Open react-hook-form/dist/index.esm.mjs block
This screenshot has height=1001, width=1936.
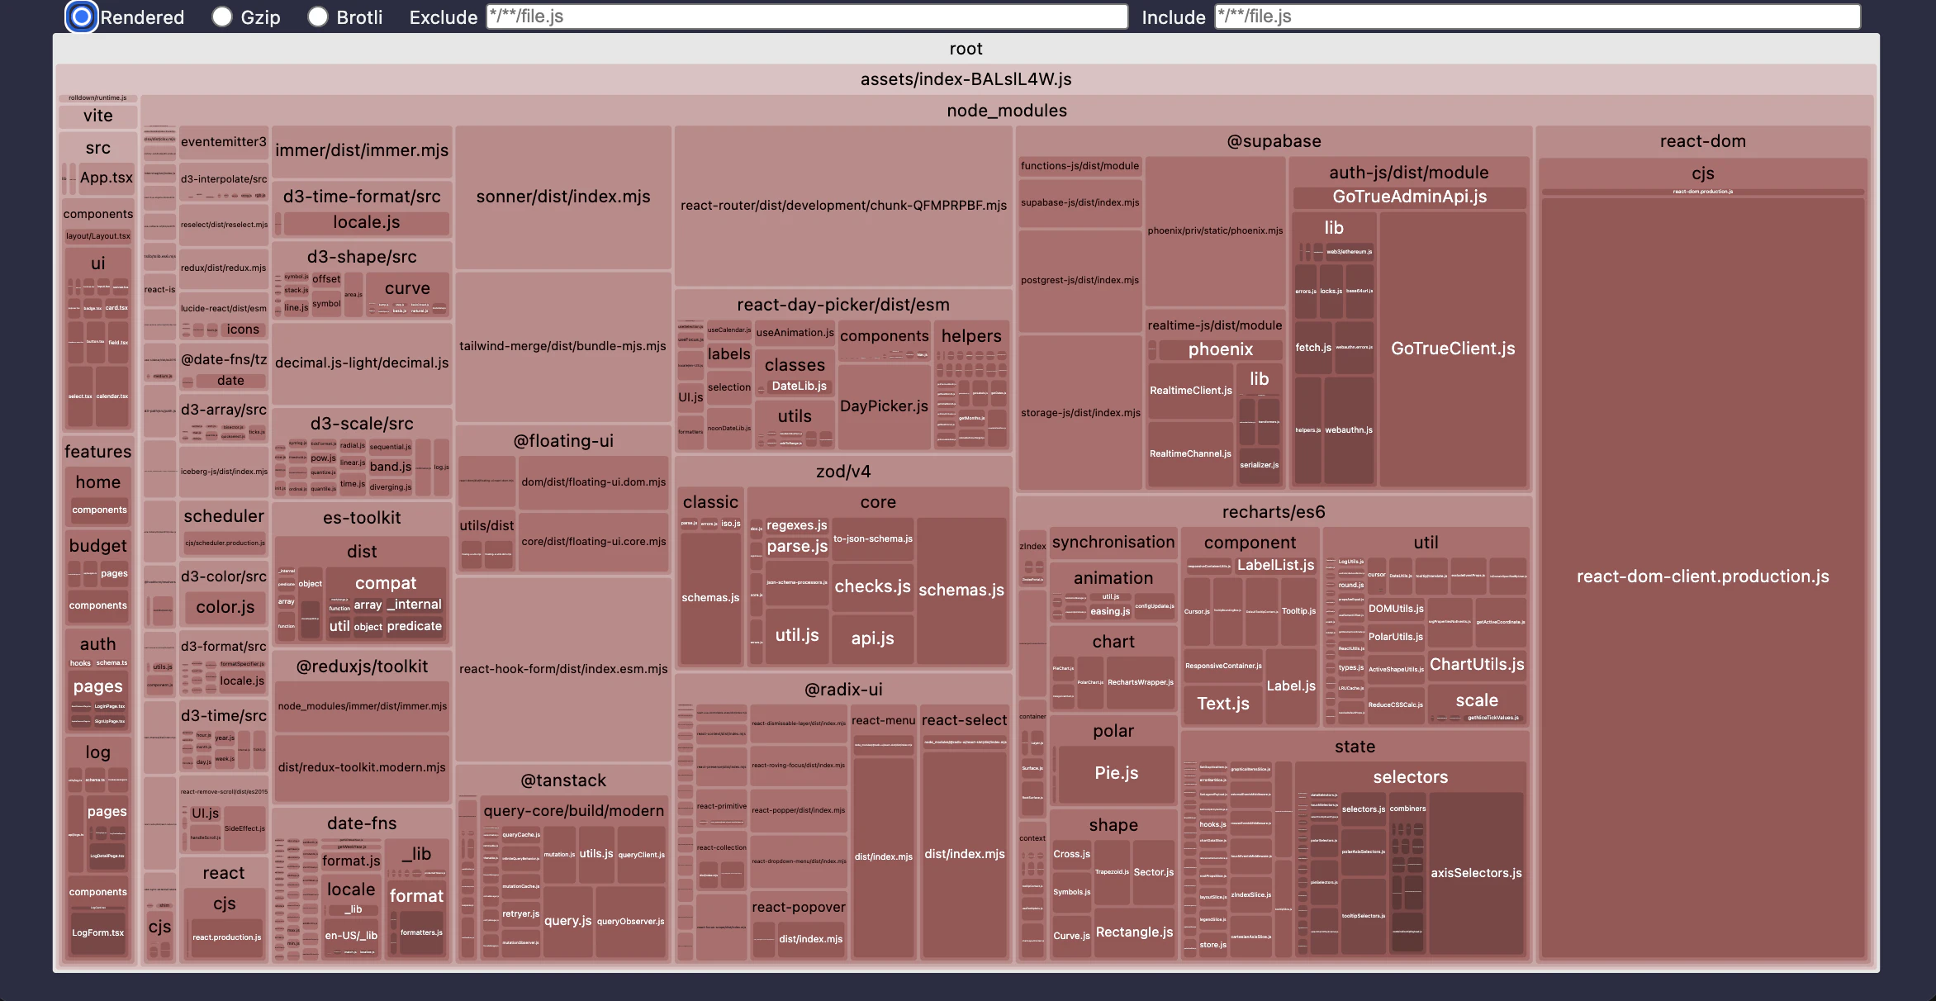coord(563,669)
